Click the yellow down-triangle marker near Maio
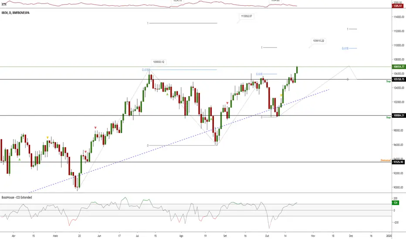The image size is (406, 239). [47, 138]
